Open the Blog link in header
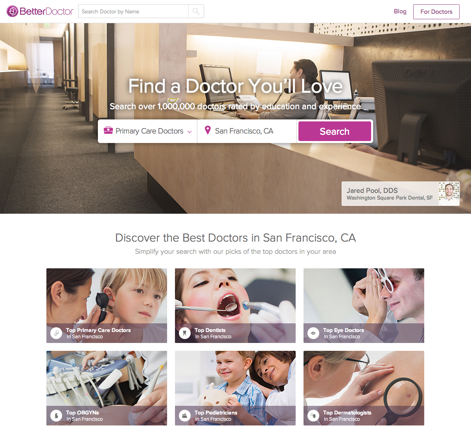 [400, 11]
